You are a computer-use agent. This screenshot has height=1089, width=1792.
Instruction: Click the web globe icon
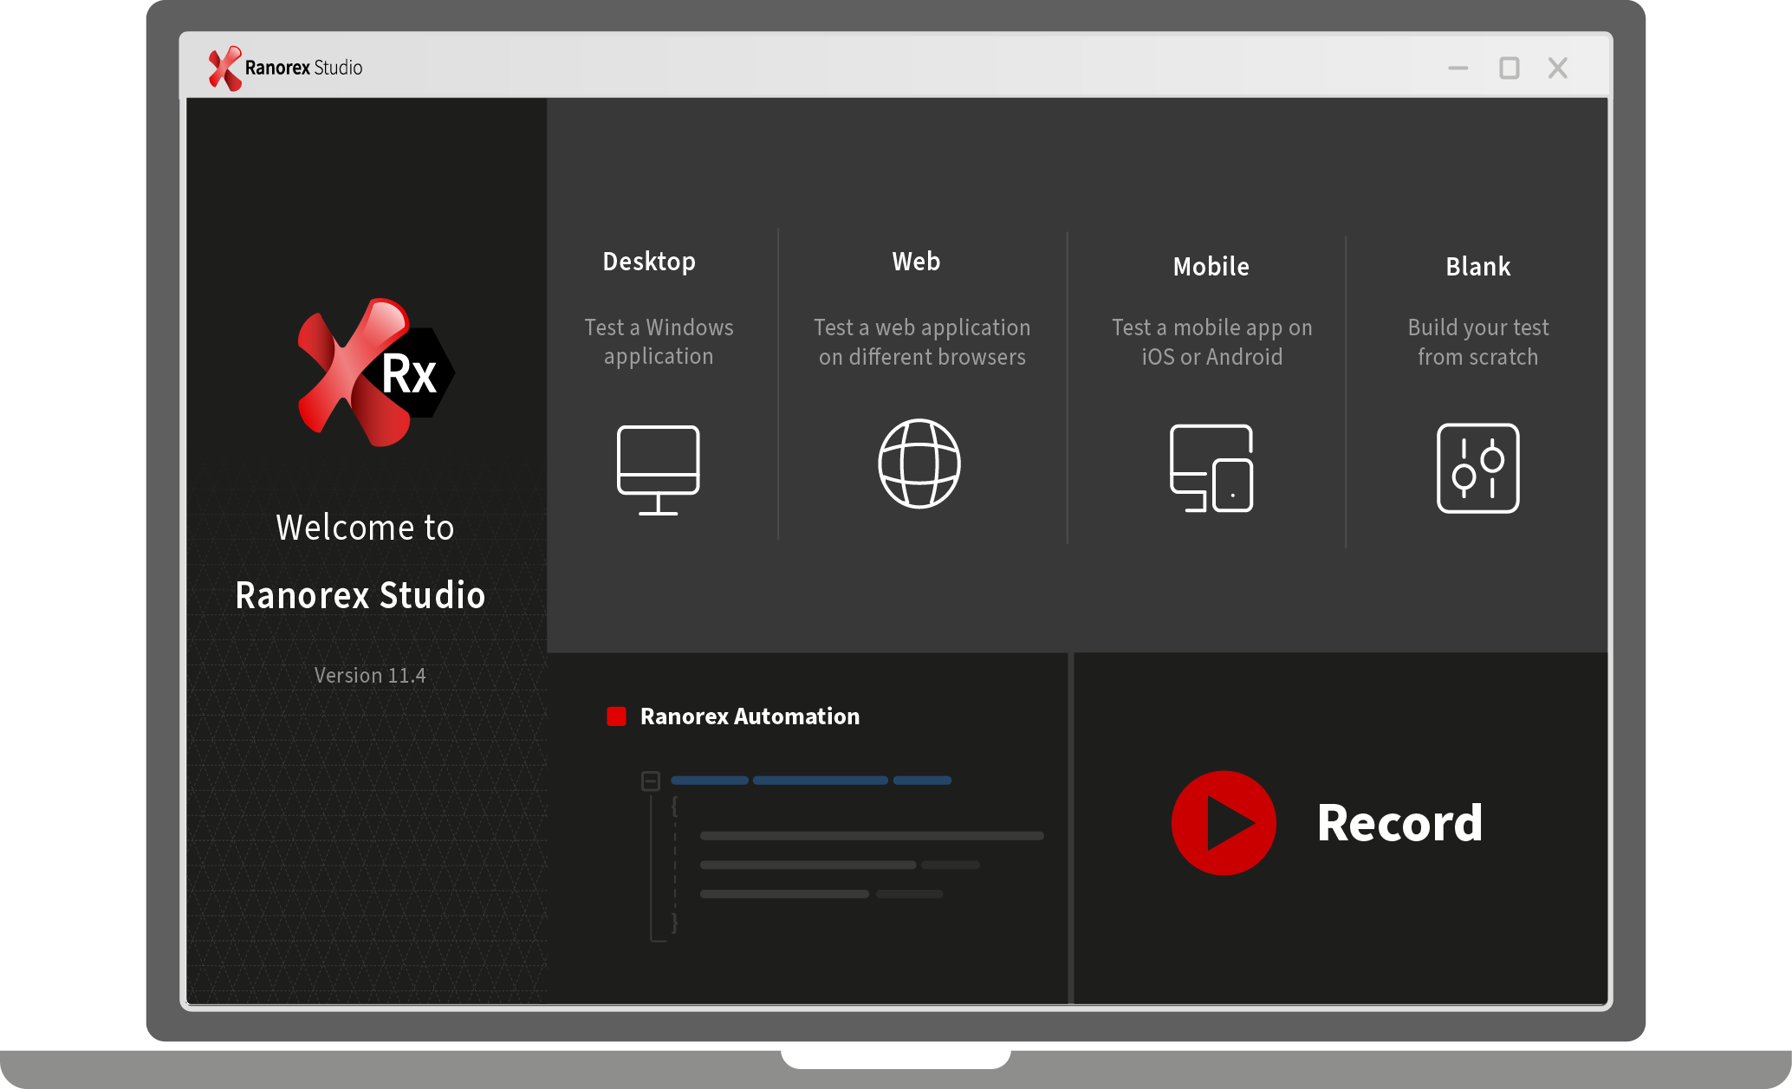click(x=919, y=463)
